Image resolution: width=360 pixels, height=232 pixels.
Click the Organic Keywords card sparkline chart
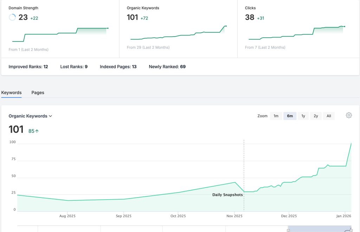point(179,33)
